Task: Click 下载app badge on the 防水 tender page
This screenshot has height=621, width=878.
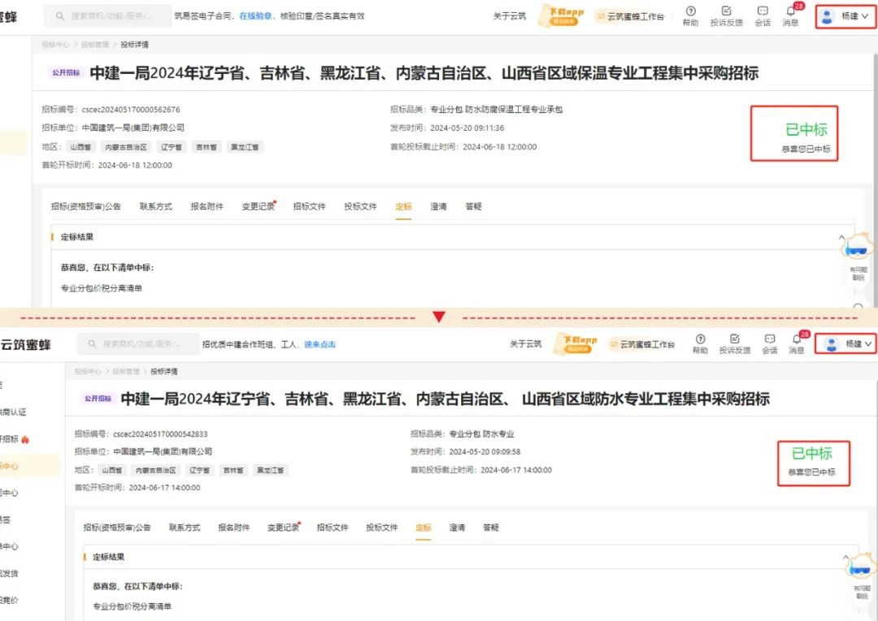Action: coord(576,343)
